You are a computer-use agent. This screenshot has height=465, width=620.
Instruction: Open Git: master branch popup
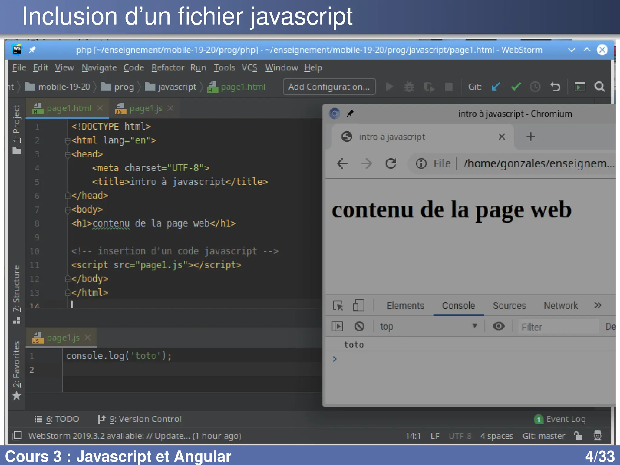[544, 436]
